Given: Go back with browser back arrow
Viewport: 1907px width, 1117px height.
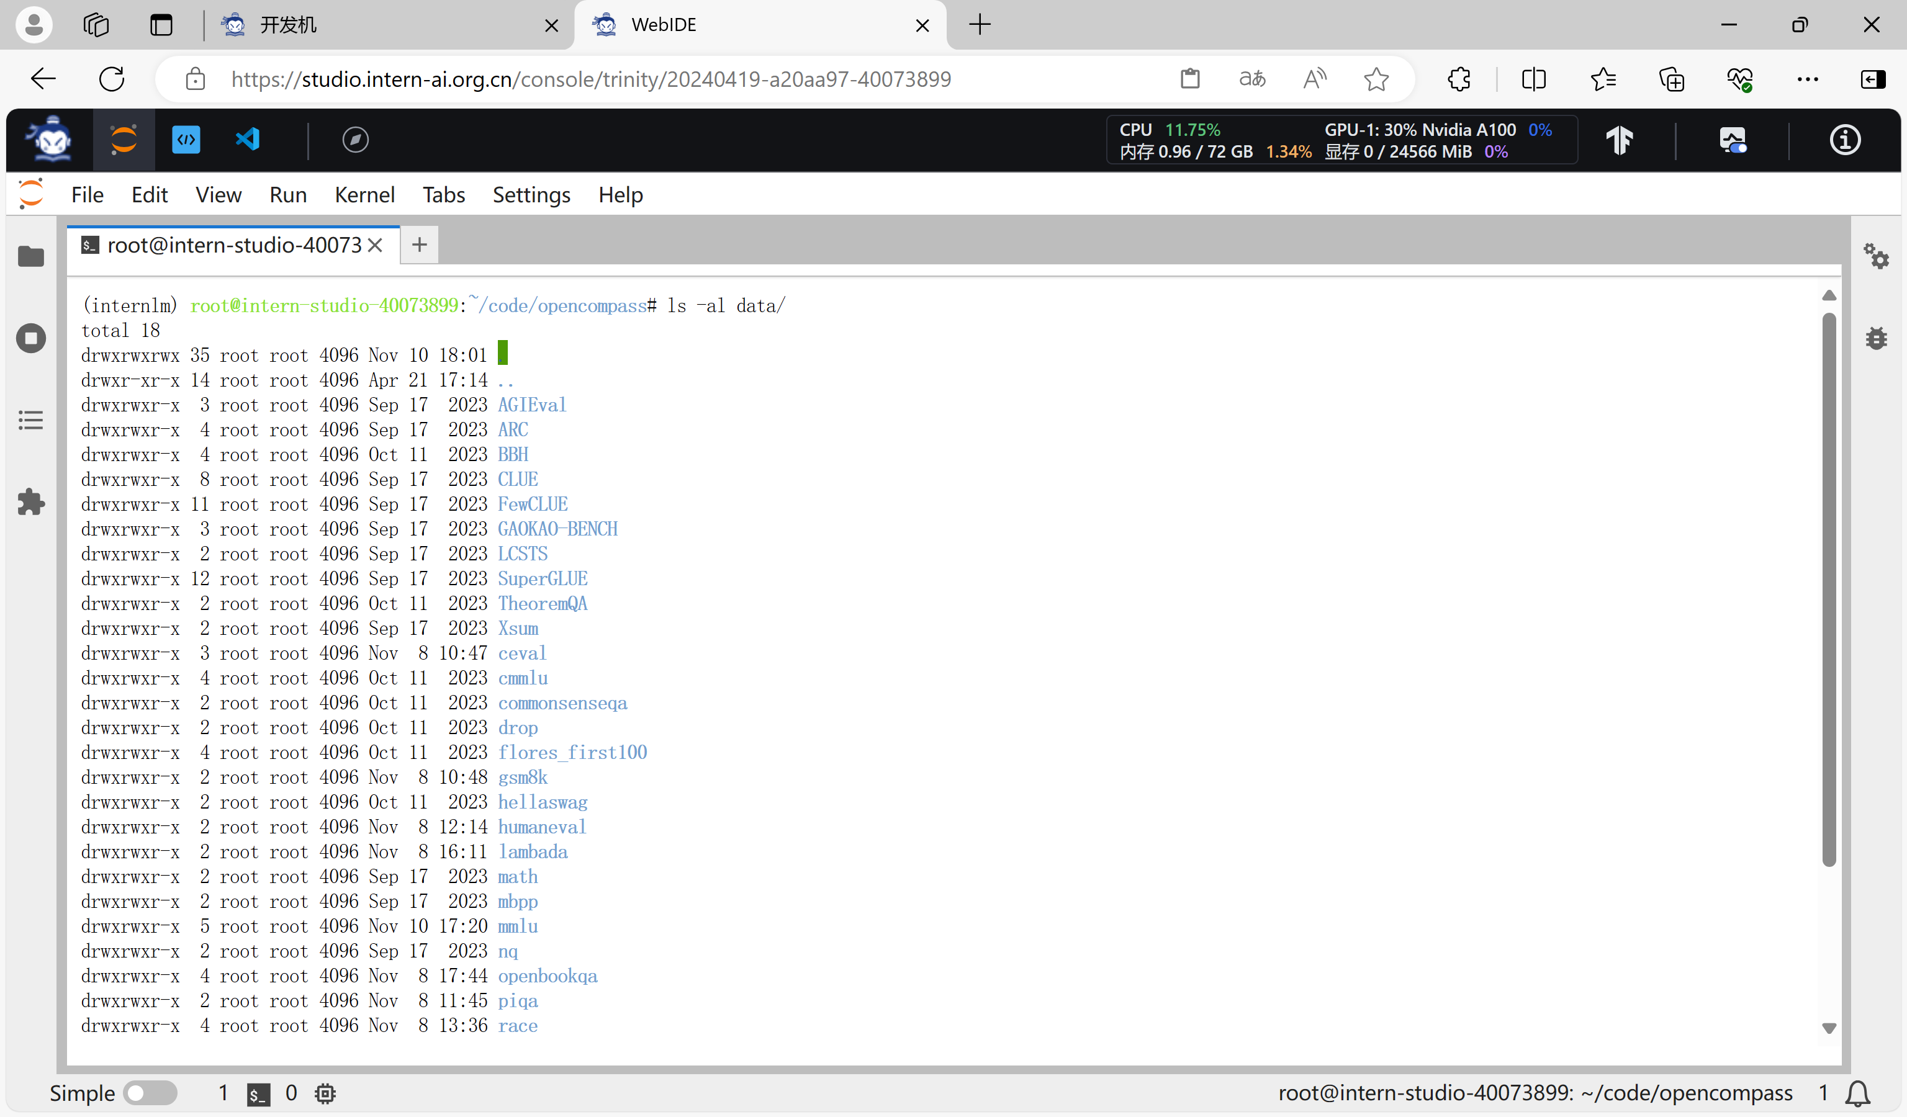Looking at the screenshot, I should tap(43, 79).
